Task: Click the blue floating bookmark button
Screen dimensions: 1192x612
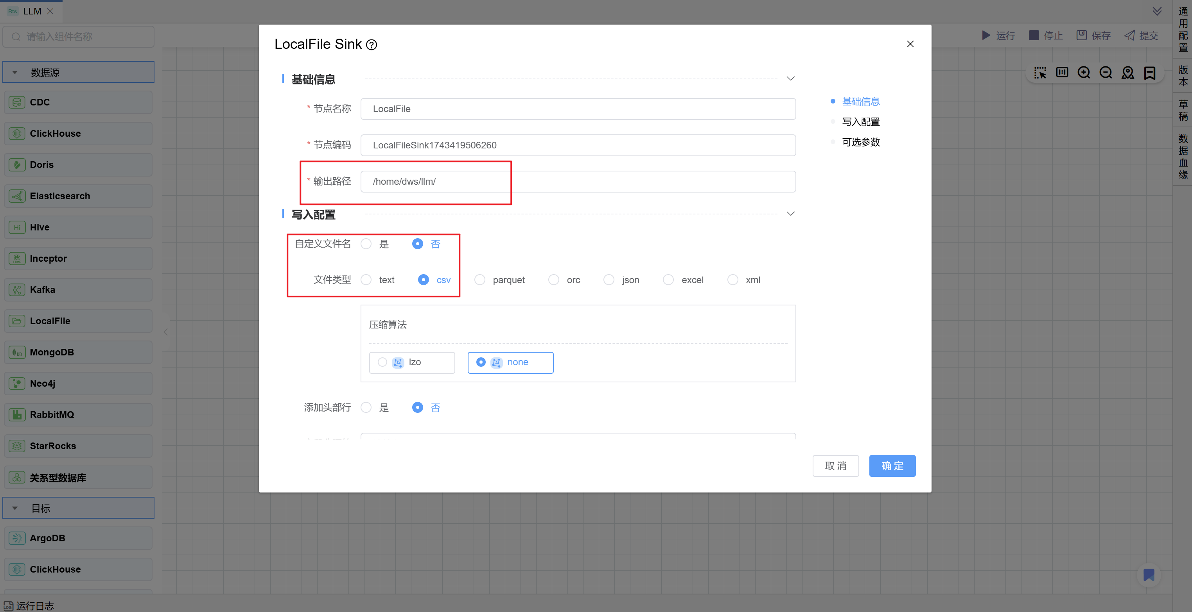Action: point(1149,575)
